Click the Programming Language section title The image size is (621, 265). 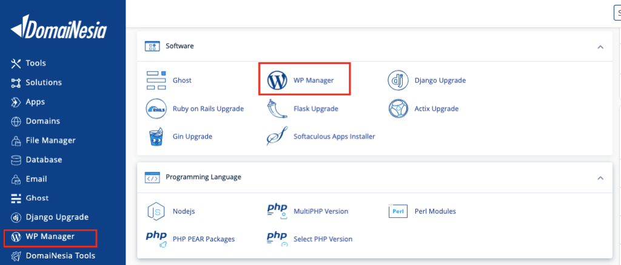tap(203, 177)
